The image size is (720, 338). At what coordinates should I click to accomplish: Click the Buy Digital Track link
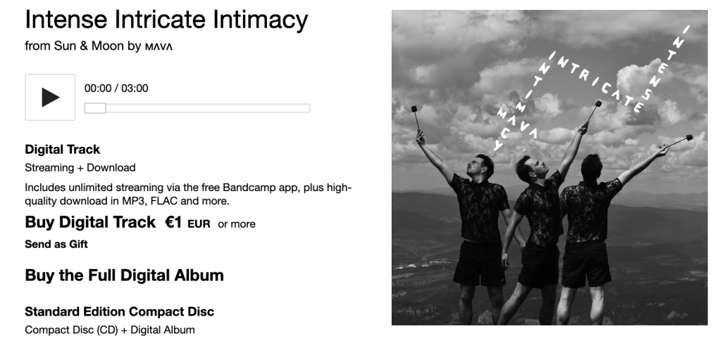pyautogui.click(x=90, y=222)
